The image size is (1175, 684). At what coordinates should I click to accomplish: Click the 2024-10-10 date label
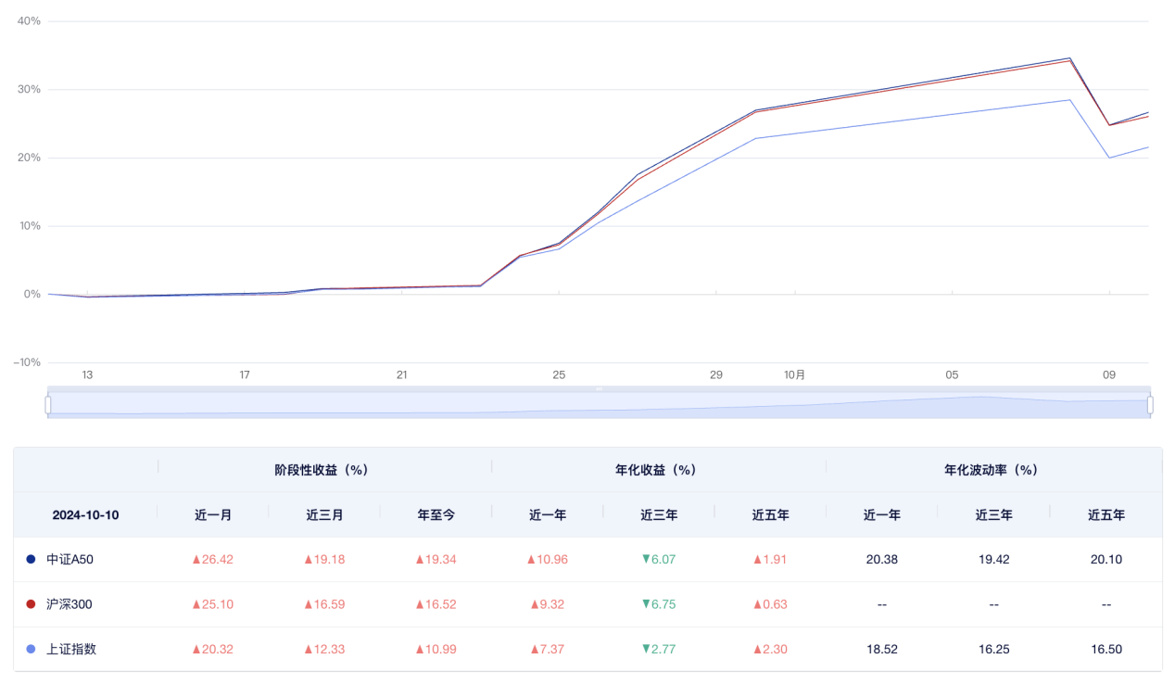coord(83,514)
